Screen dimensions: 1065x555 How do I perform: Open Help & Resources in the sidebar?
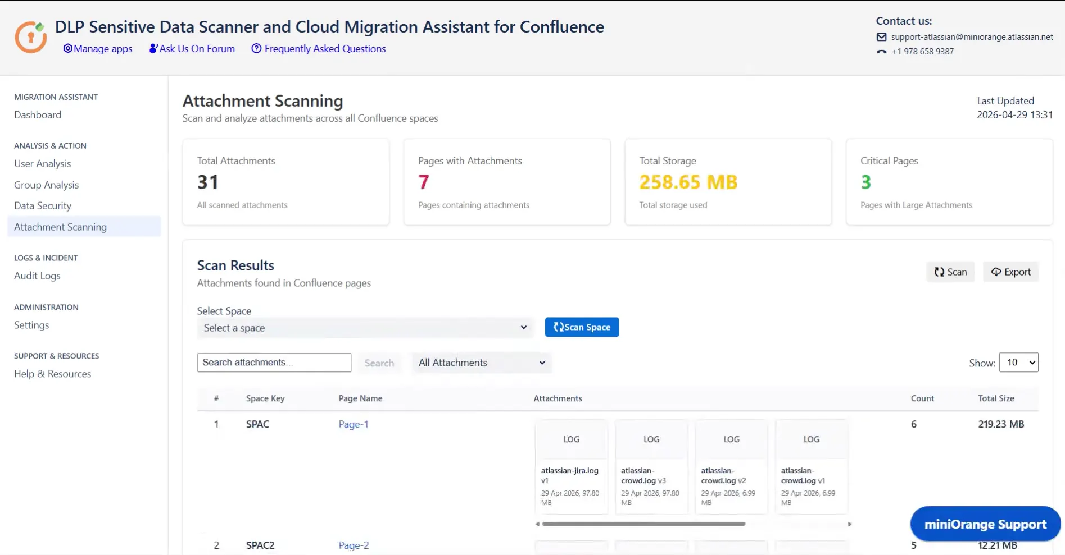coord(53,374)
